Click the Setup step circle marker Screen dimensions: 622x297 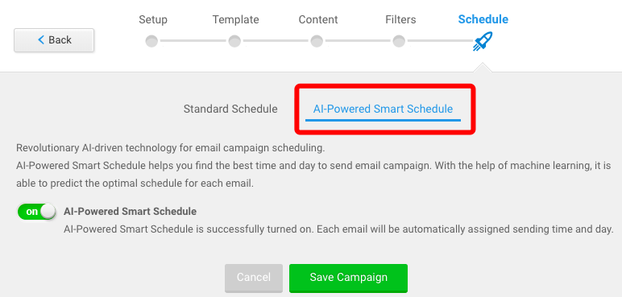[x=151, y=41]
